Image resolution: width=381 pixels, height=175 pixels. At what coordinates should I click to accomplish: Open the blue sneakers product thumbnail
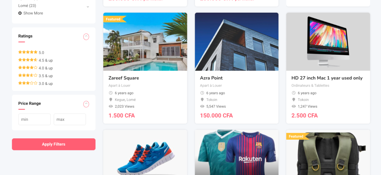[x=145, y=153]
